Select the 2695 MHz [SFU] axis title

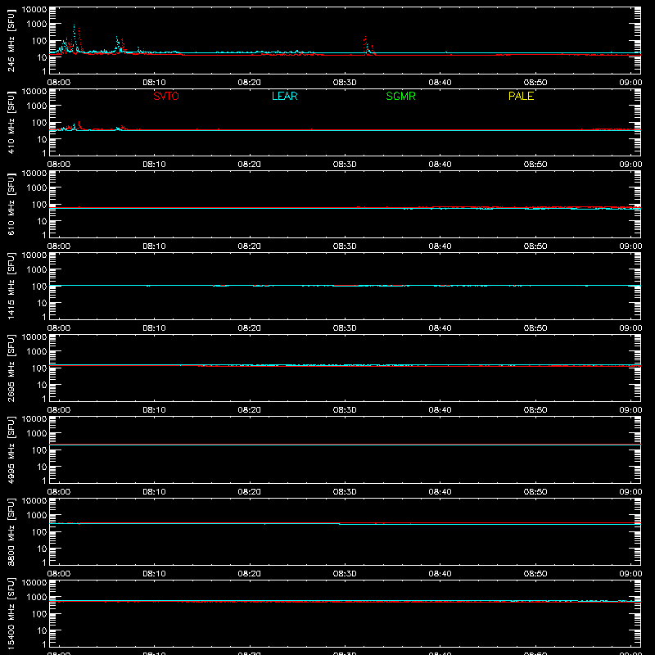(11, 368)
